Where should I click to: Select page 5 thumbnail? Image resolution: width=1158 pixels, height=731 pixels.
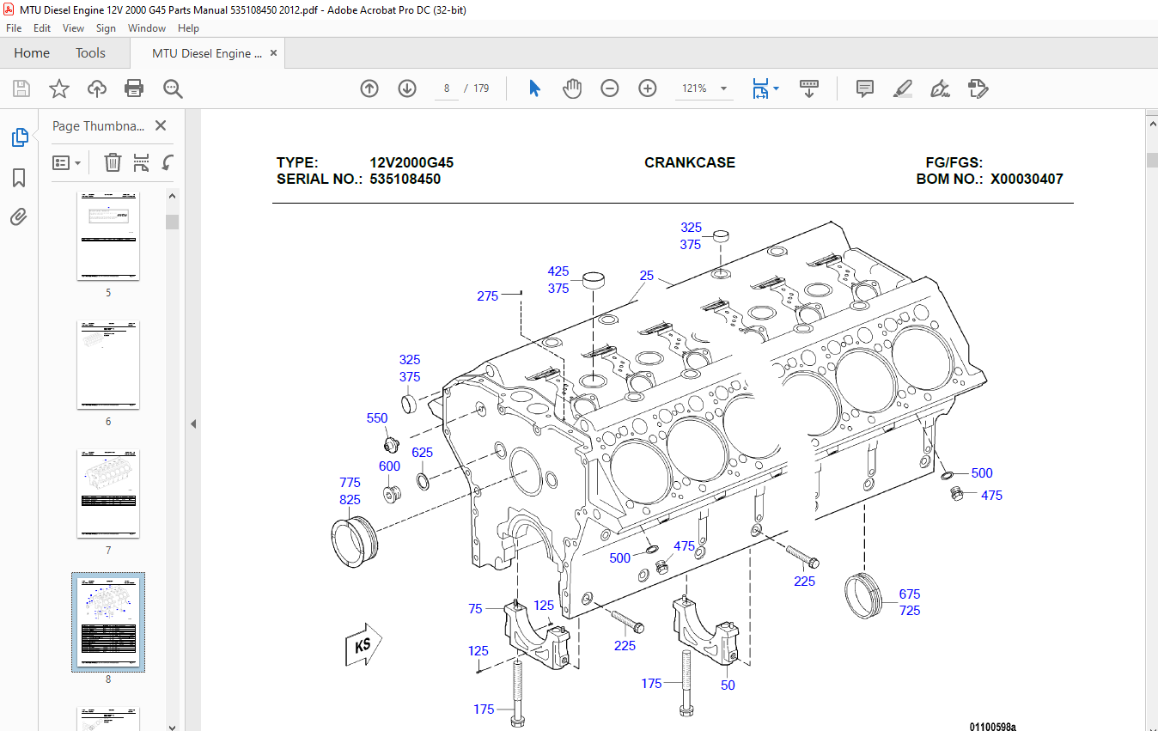[108, 235]
